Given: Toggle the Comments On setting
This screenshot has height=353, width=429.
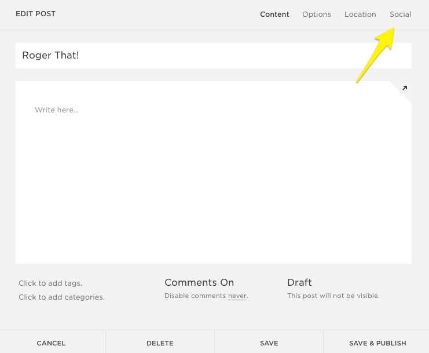Looking at the screenshot, I should (x=199, y=283).
